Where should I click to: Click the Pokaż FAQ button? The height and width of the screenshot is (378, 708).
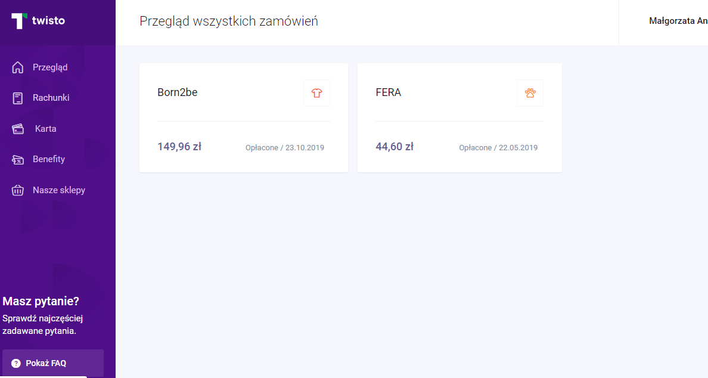coord(53,363)
